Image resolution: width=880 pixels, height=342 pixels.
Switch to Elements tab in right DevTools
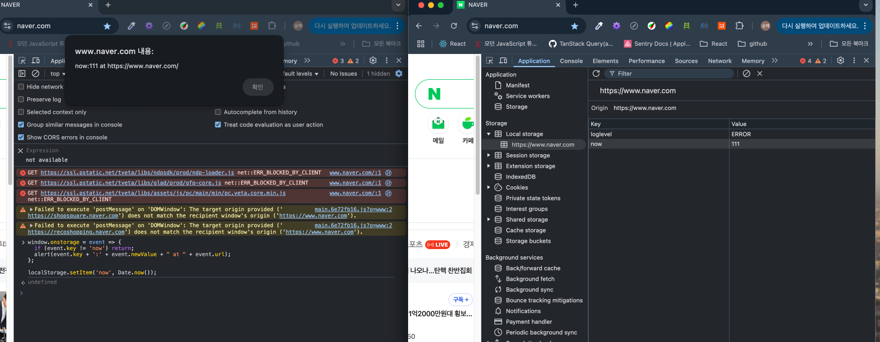coord(605,61)
